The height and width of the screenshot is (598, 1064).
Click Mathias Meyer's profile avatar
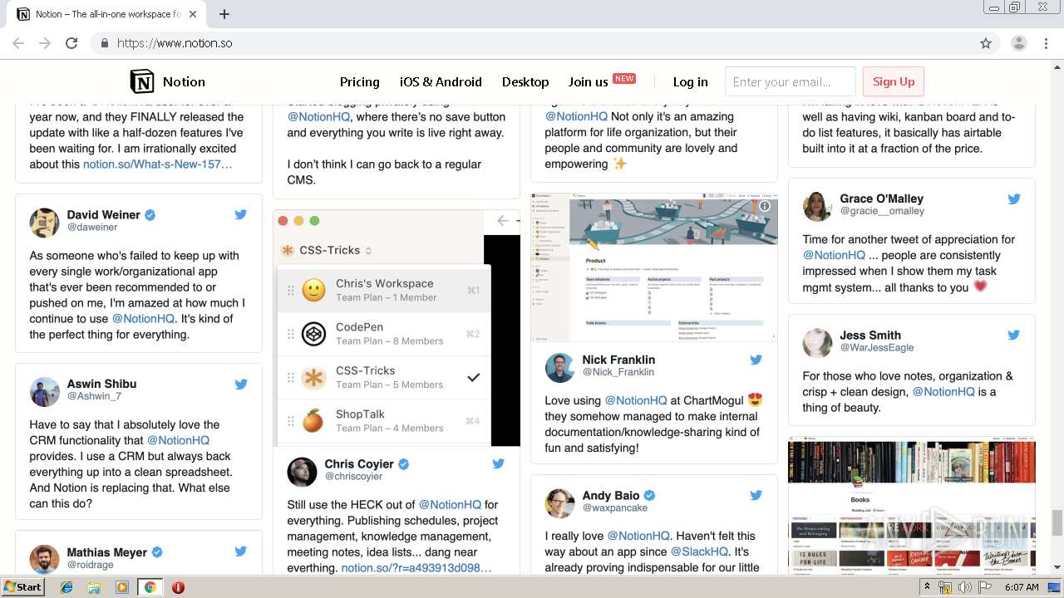45,559
